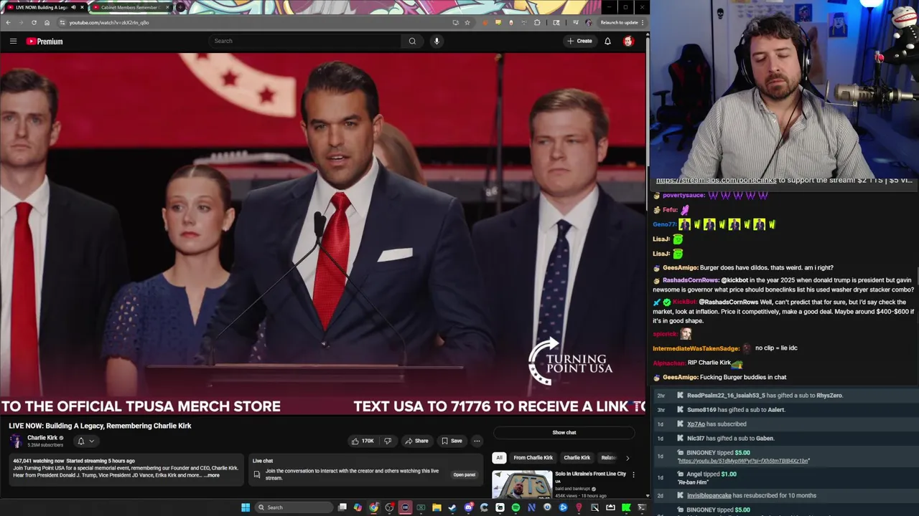Open Solo In Ukraine's Front Line City title
Viewport: 919px width, 516px height.
590,474
